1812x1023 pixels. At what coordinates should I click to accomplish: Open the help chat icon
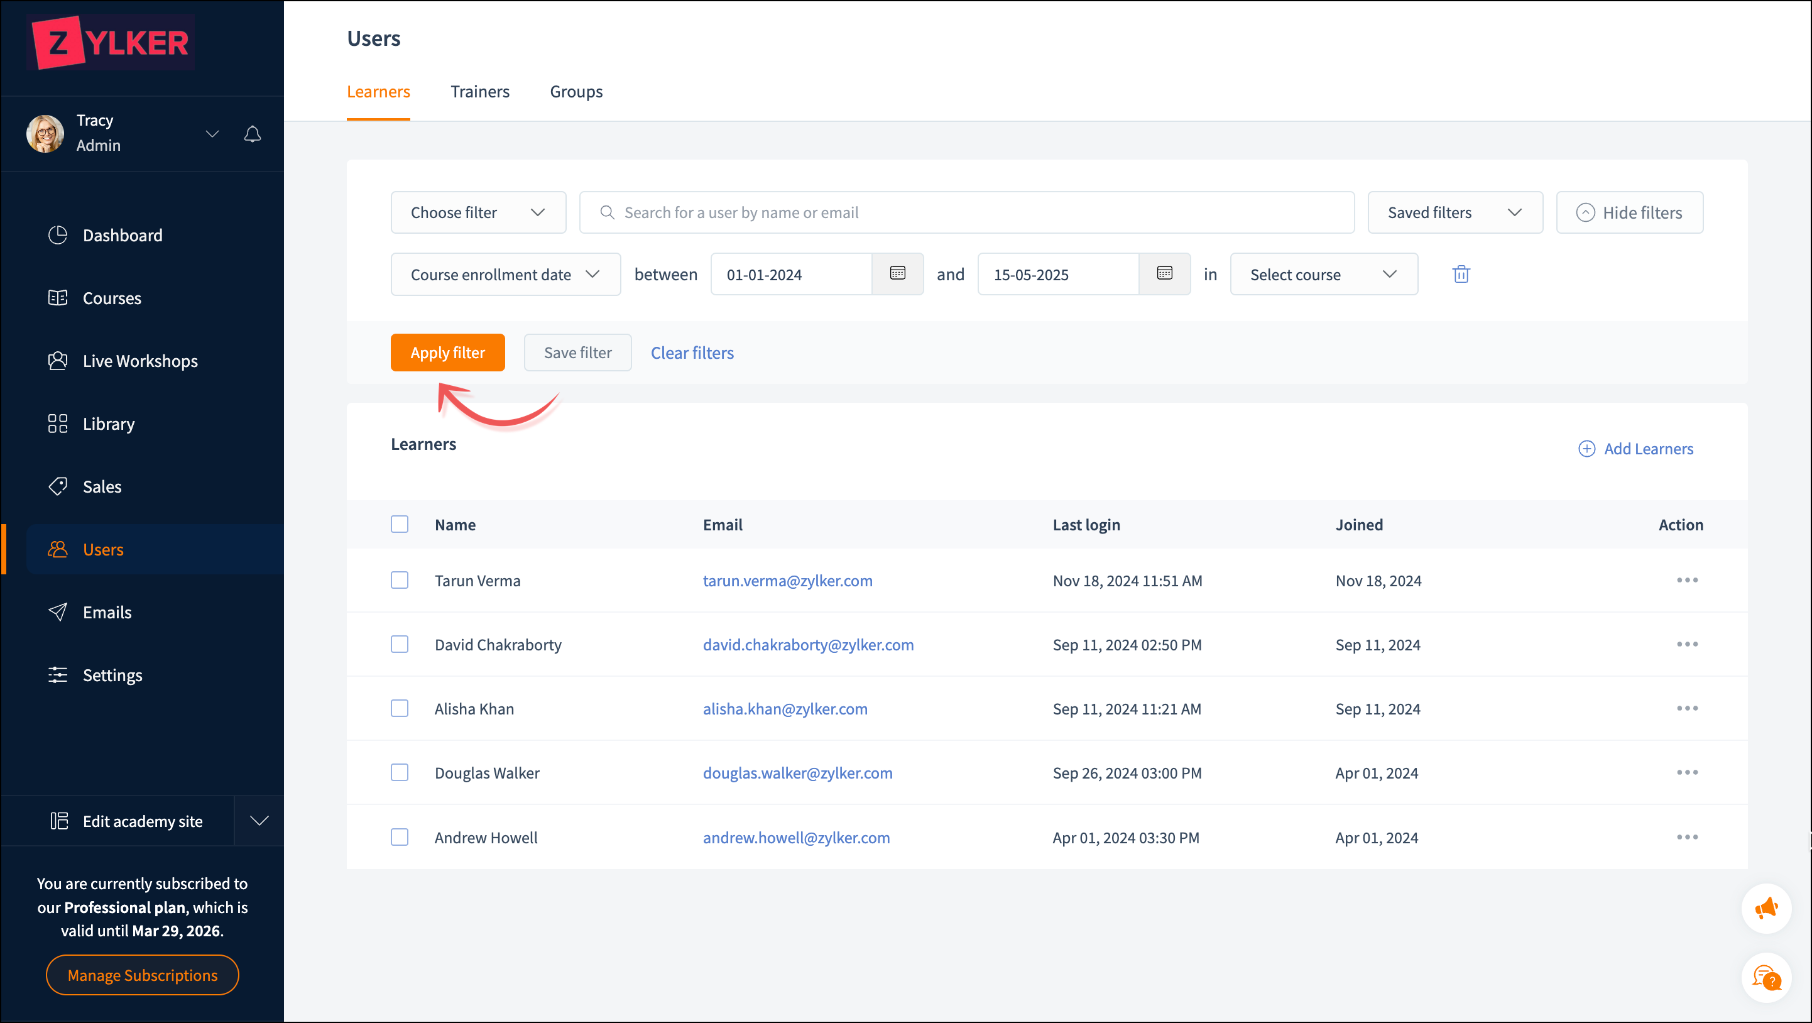coord(1766,977)
